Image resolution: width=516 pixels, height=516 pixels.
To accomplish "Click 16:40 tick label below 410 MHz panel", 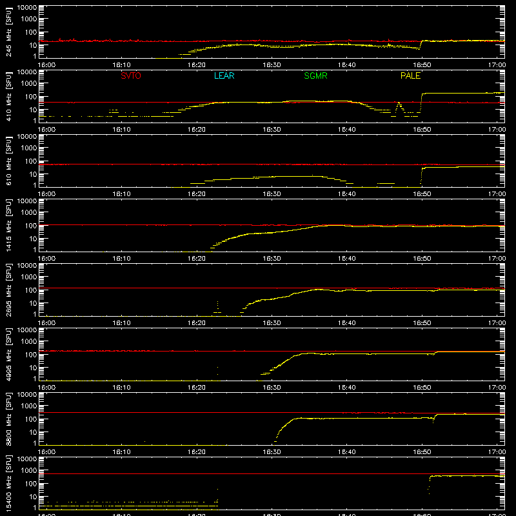I will (x=347, y=130).
